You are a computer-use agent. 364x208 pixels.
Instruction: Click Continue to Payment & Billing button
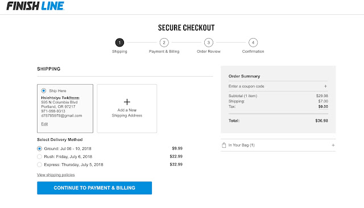(94, 188)
